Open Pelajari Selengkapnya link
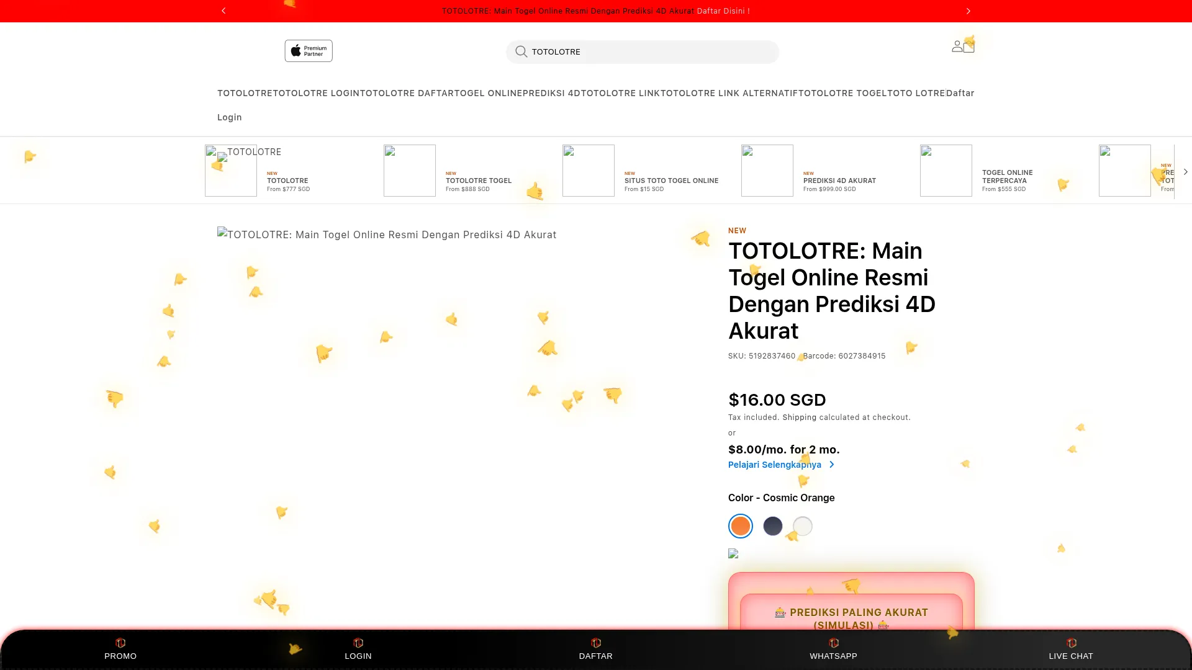 781,465
